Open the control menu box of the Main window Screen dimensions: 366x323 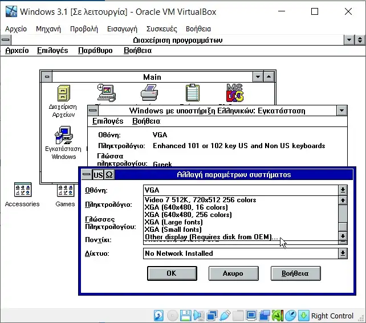tap(47, 77)
